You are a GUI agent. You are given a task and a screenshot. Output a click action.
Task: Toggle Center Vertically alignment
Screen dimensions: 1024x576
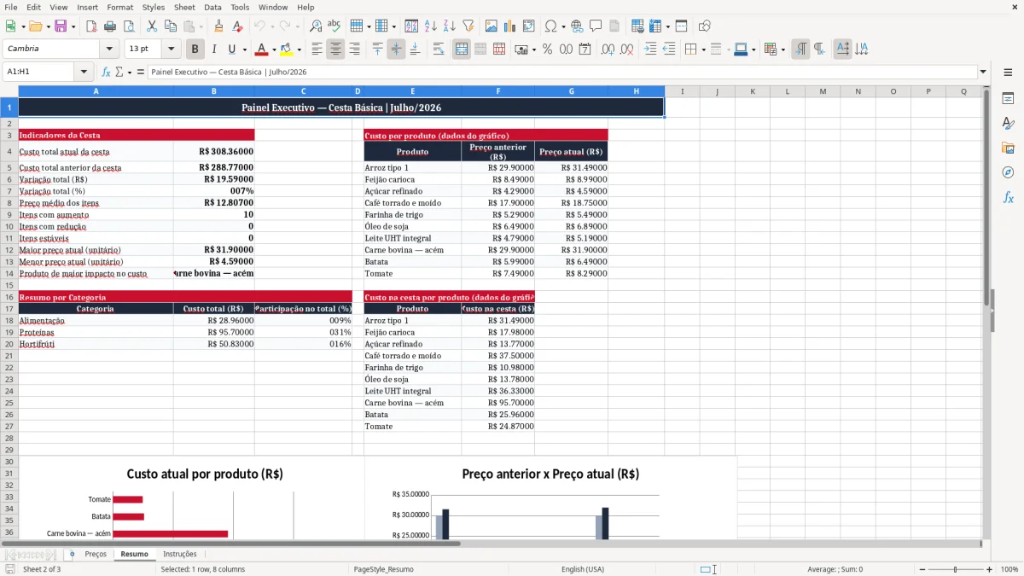click(396, 49)
